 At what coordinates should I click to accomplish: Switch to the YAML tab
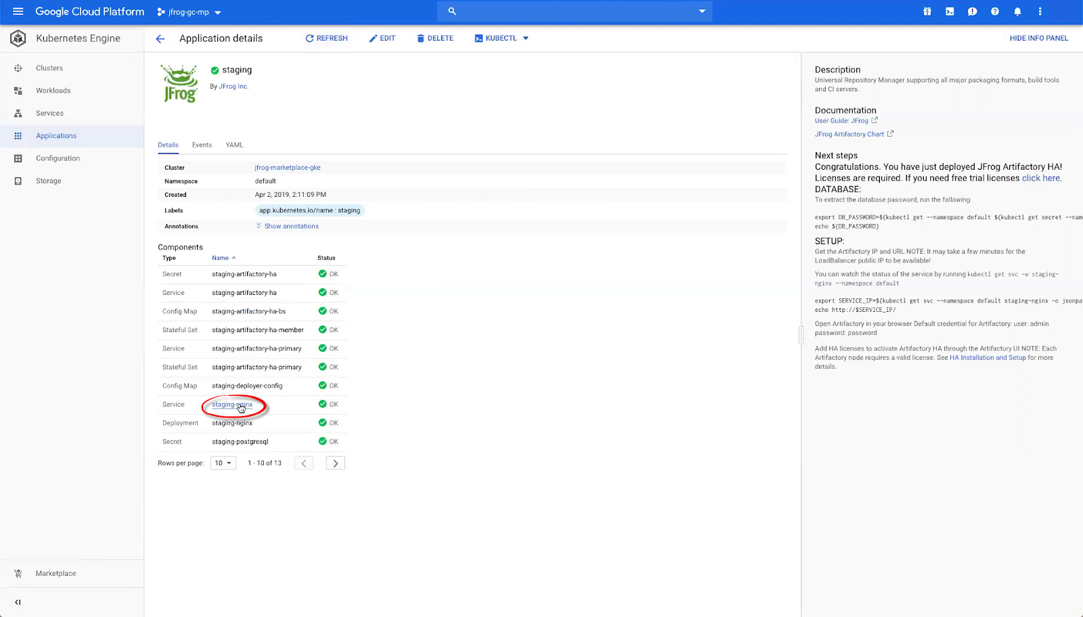[x=234, y=145]
